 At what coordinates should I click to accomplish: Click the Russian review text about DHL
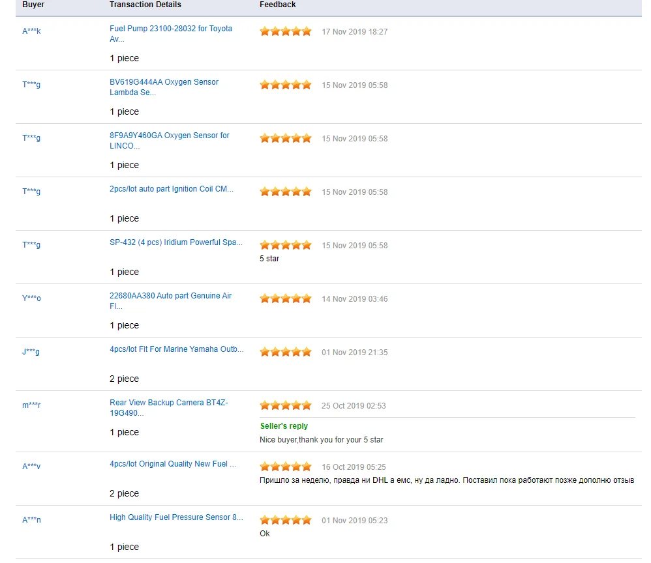tap(447, 480)
